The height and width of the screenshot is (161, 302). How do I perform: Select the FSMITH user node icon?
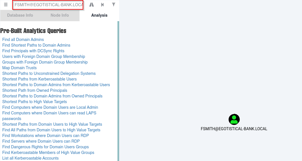click(234, 119)
